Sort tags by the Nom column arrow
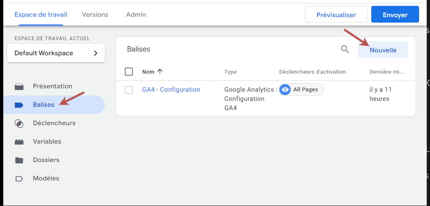 (x=159, y=72)
